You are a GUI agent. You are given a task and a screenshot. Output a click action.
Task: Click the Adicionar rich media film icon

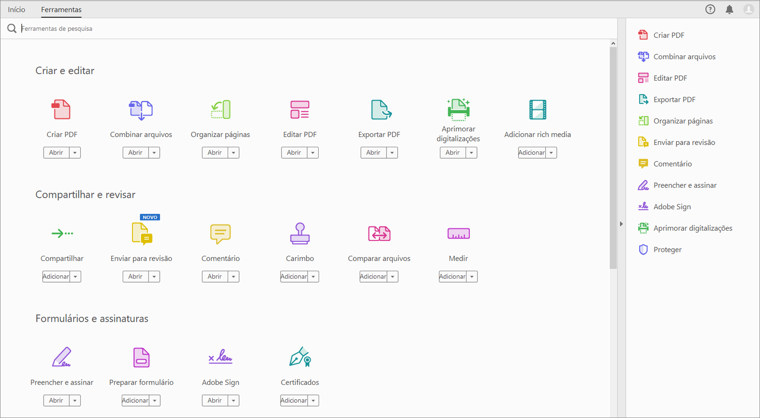click(538, 110)
